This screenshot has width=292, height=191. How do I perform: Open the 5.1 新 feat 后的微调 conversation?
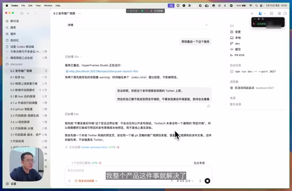pyautogui.click(x=26, y=97)
